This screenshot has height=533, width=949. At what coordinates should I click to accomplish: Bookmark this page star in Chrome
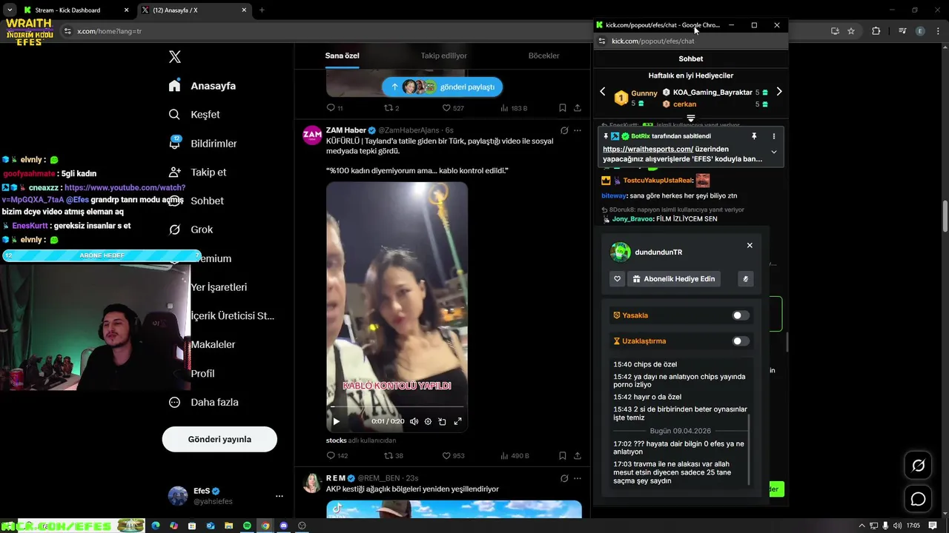tap(851, 31)
